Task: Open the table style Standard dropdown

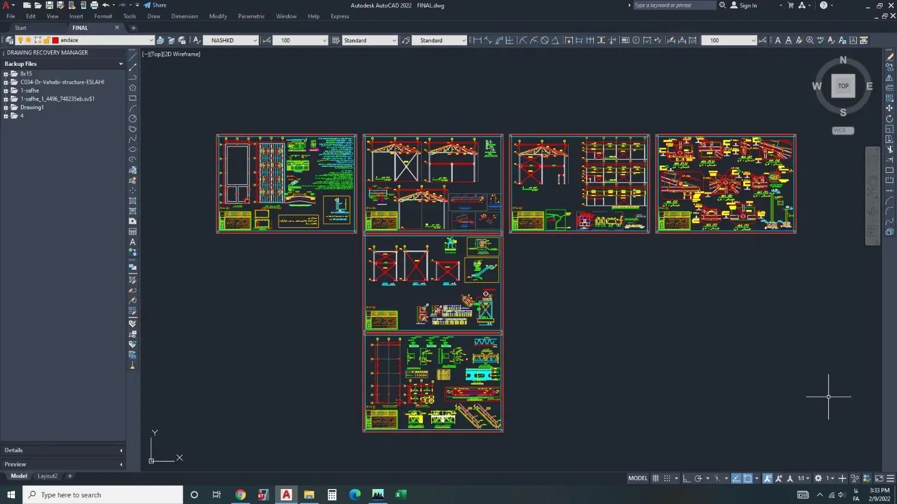Action: click(394, 40)
